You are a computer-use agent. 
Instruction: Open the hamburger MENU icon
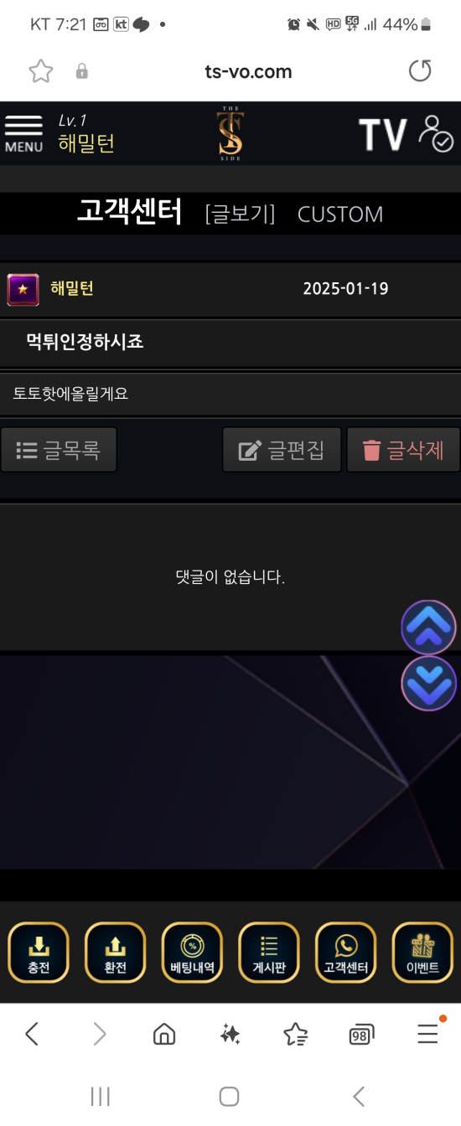click(23, 133)
